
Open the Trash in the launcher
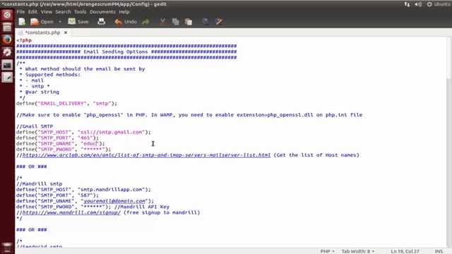(x=7, y=247)
